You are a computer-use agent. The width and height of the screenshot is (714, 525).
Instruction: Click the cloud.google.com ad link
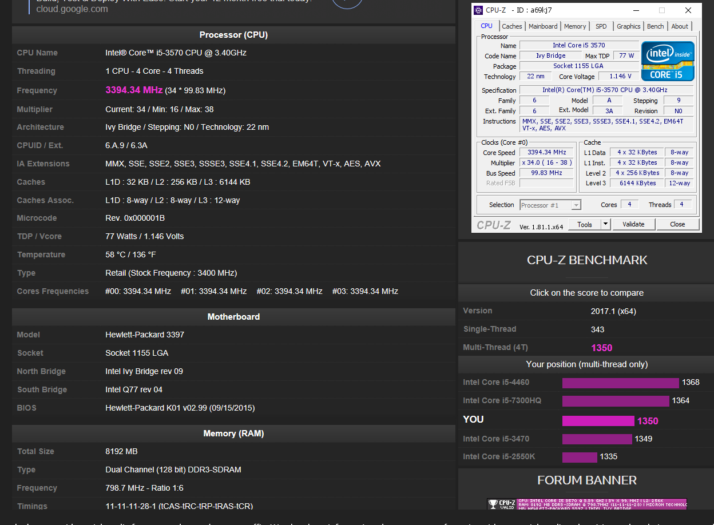coord(72,9)
